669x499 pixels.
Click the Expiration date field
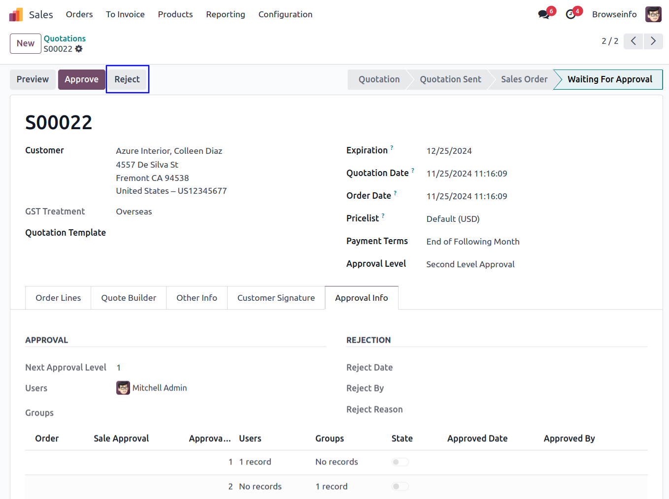(x=449, y=151)
